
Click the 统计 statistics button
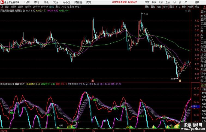(165, 7)
